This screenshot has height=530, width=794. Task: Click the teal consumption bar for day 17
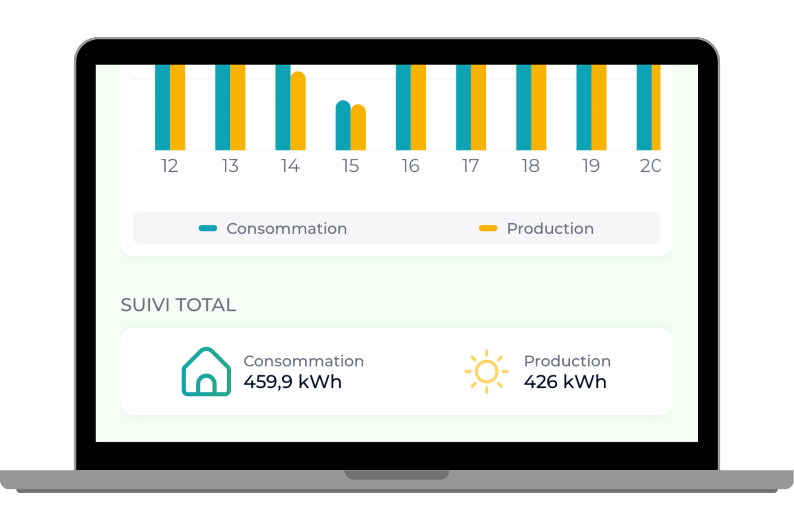pos(463,107)
